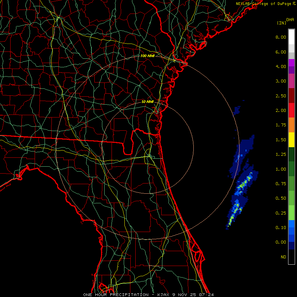
Task: Click the '100 NMI' range ring label
Action: tap(148, 56)
